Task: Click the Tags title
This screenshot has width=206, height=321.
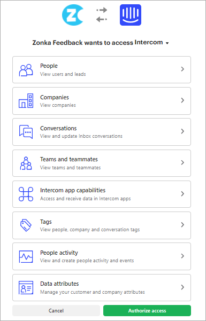Action: pos(46,222)
